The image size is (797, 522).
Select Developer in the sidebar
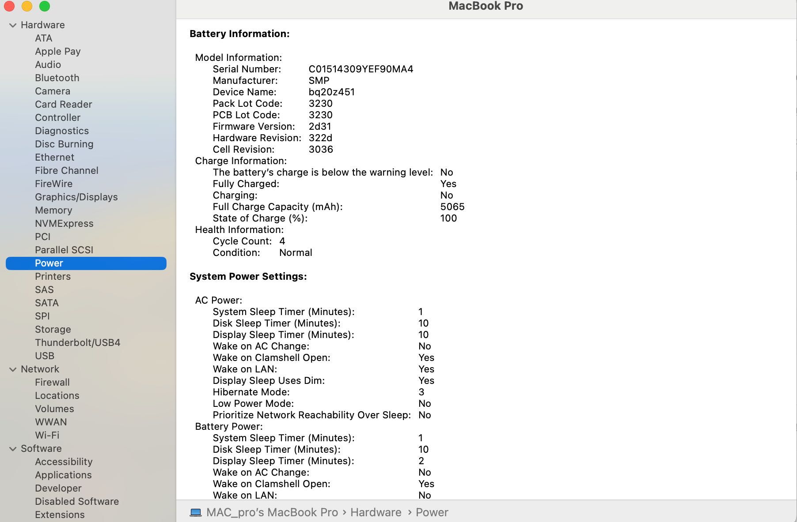(x=58, y=488)
